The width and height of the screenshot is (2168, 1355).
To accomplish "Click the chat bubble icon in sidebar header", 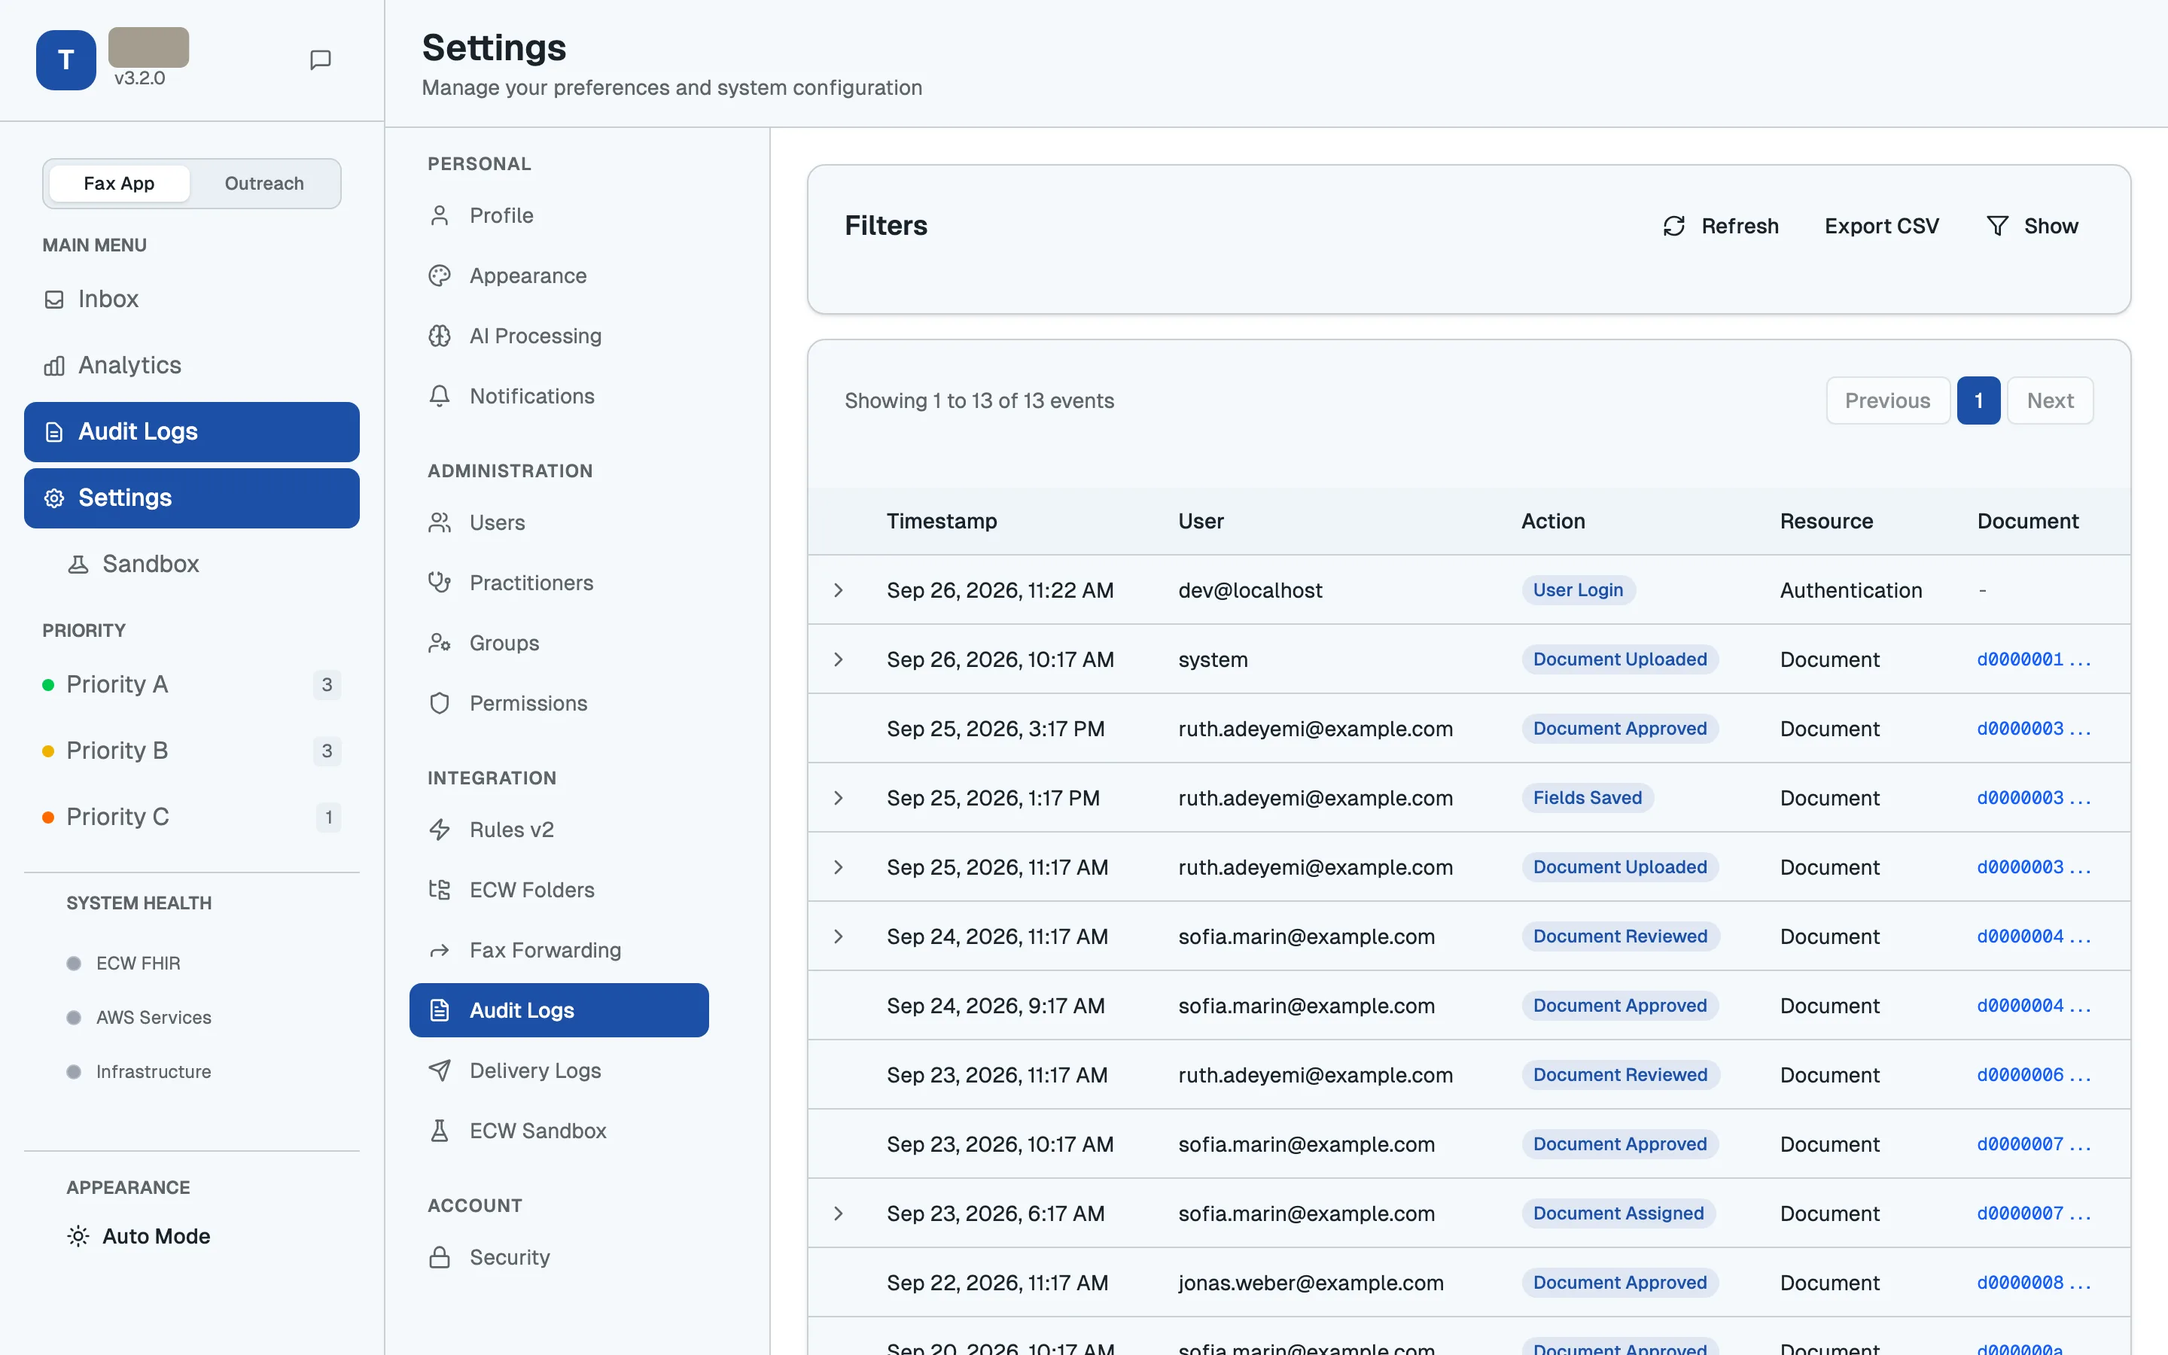I will click(320, 60).
